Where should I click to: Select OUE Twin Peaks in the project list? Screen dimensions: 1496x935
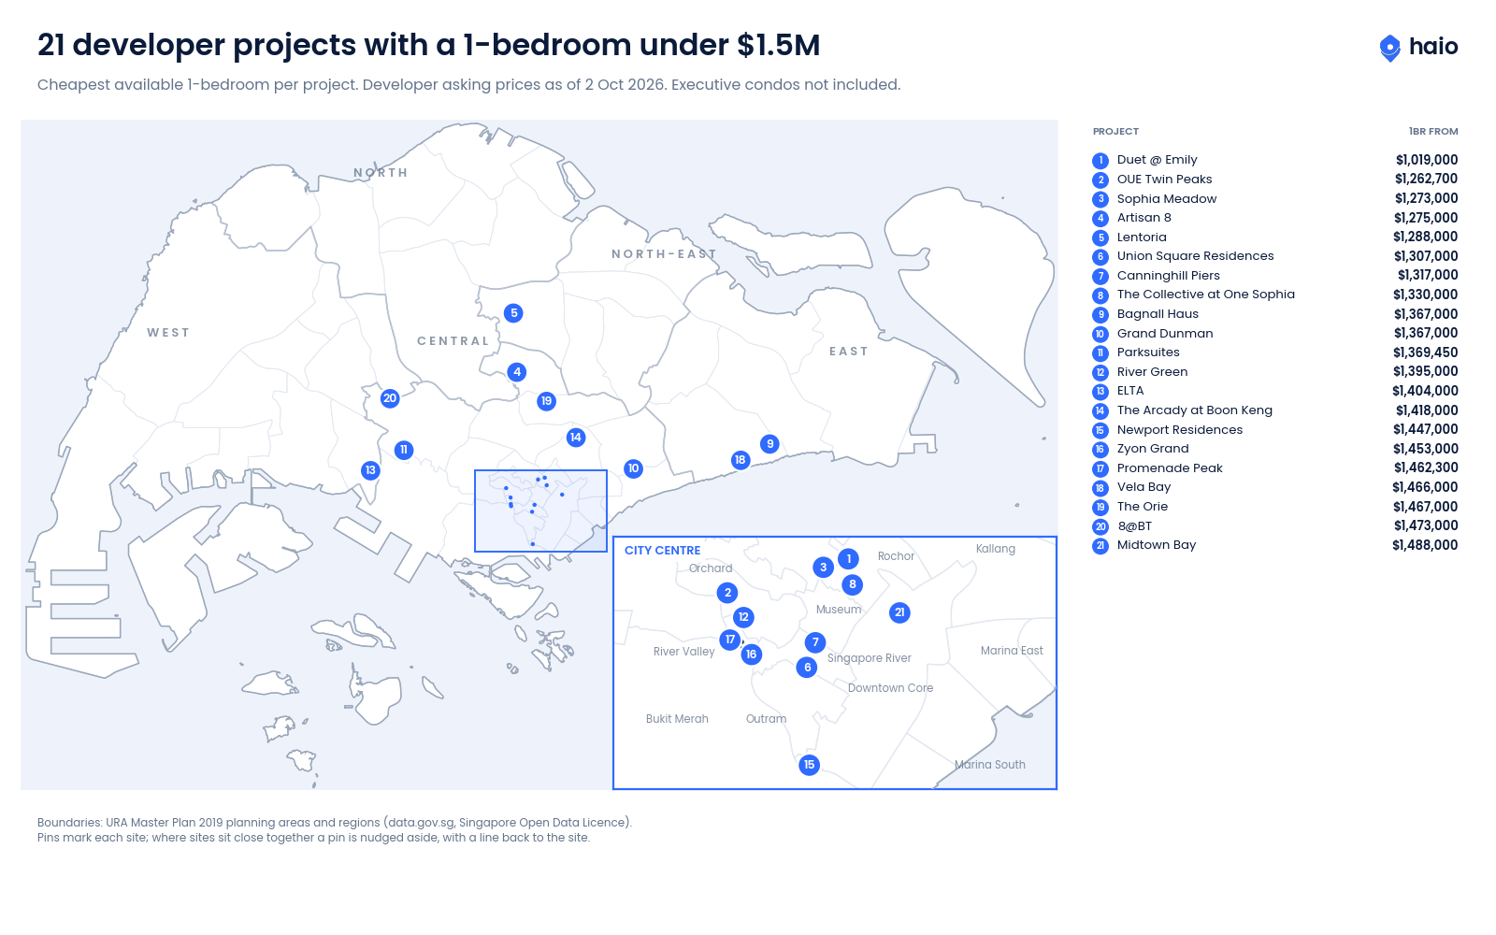[x=1275, y=180]
